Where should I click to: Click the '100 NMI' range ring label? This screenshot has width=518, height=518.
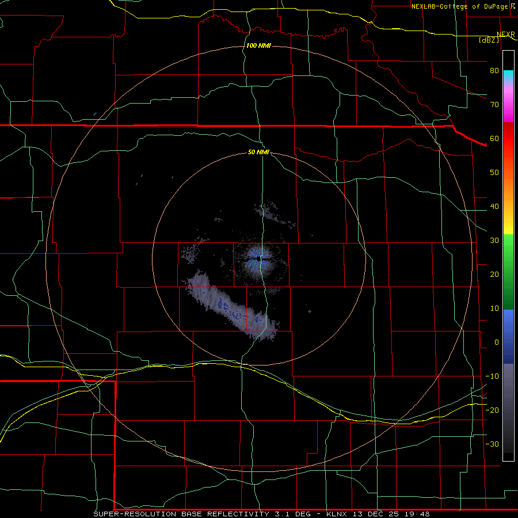point(258,45)
